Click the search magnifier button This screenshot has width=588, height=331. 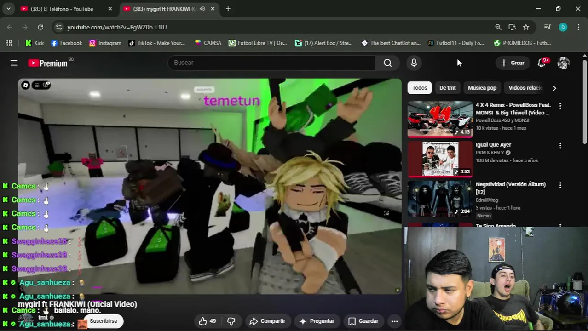coord(388,63)
